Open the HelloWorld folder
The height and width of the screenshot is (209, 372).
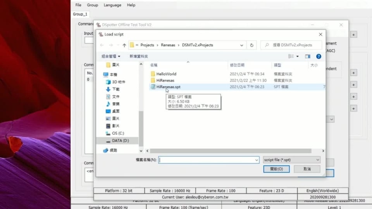pyautogui.click(x=166, y=74)
